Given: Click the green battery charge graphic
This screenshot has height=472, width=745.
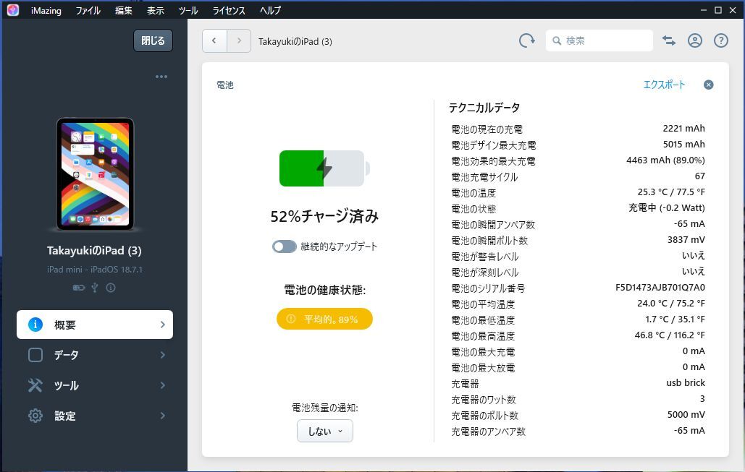Looking at the screenshot, I should pyautogui.click(x=324, y=168).
